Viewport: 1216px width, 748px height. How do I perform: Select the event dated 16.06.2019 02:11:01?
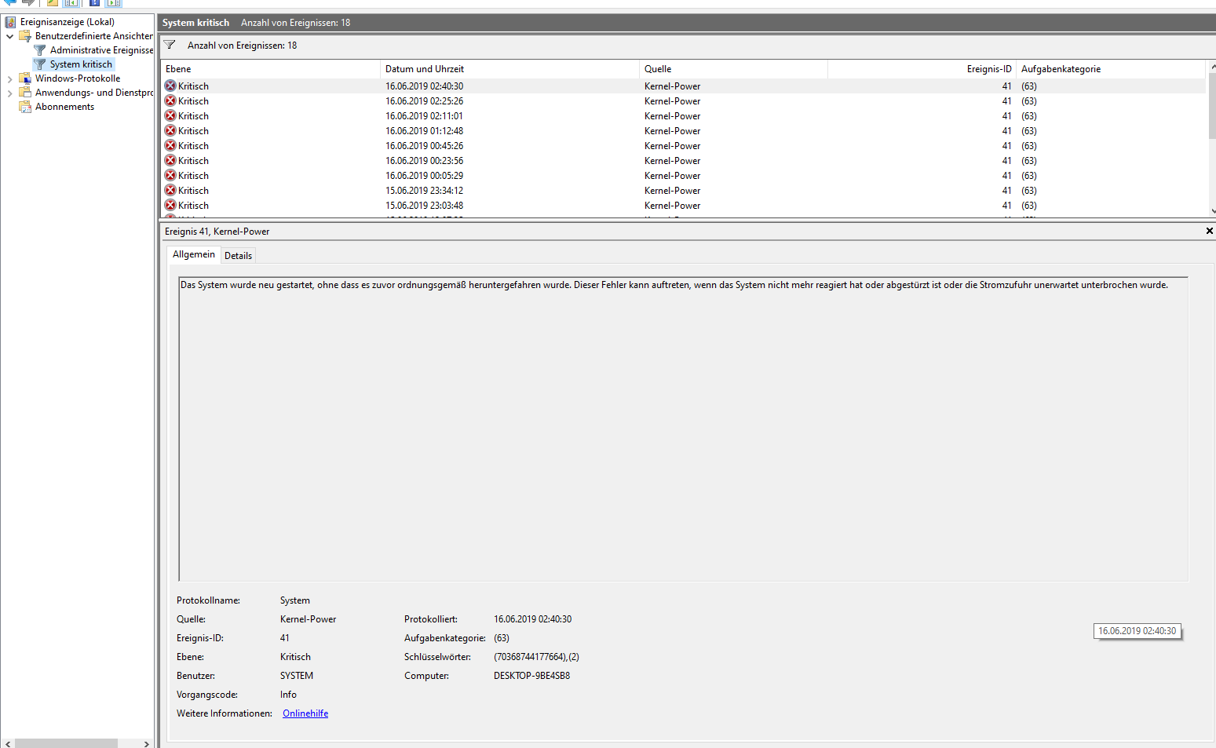(x=683, y=115)
